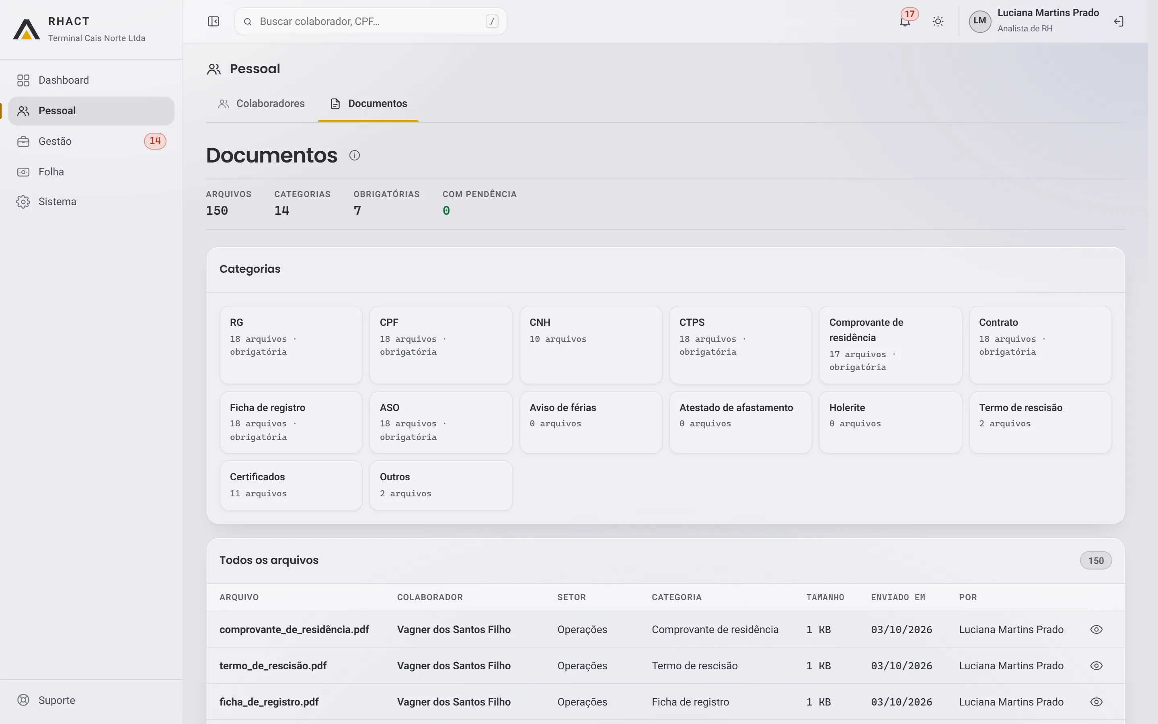
Task: Open Gestão in the sidebar
Action: [91, 141]
